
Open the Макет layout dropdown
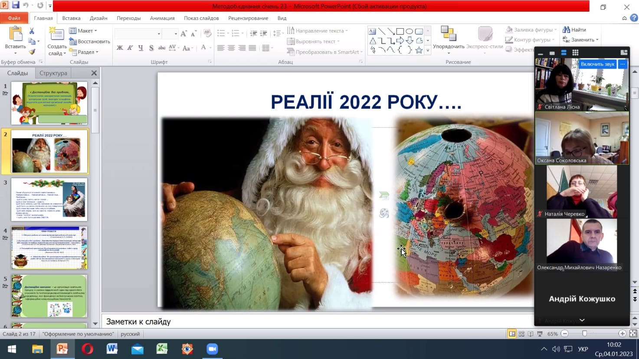[83, 31]
